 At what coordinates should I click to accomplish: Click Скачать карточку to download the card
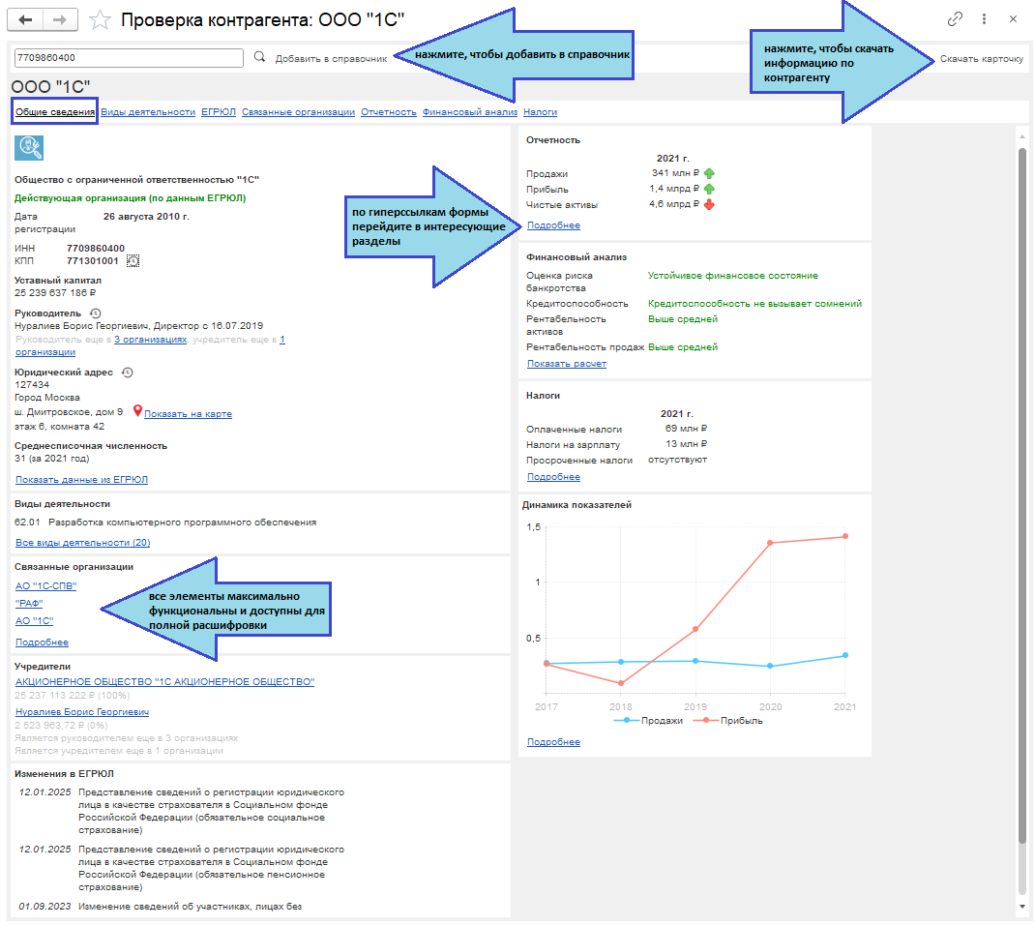(x=982, y=59)
